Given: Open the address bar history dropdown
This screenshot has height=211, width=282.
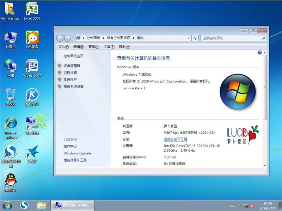Looking at the screenshot, I should pos(189,38).
